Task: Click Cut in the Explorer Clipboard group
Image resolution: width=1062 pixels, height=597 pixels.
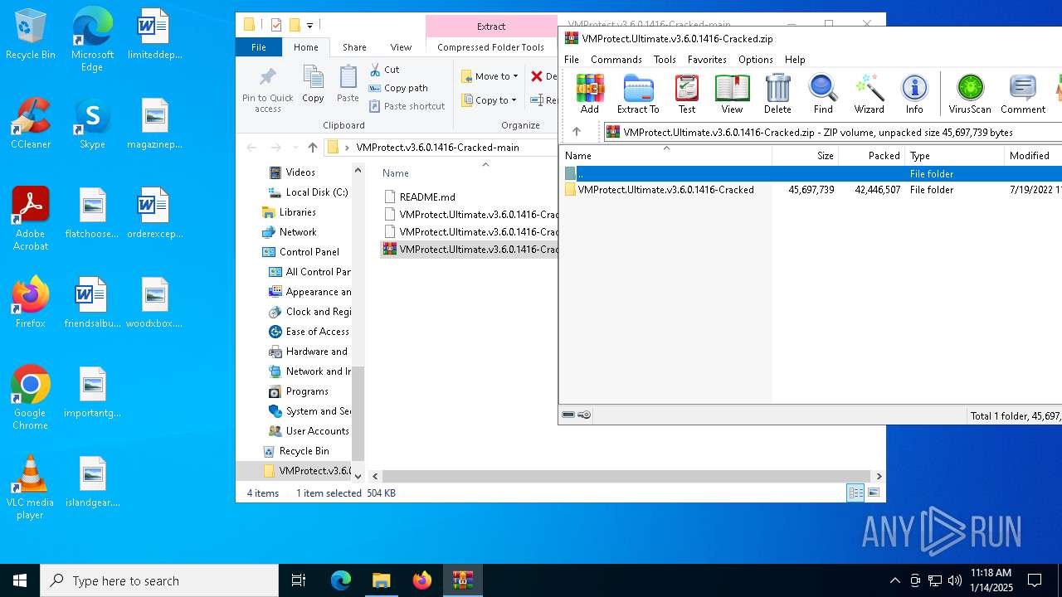Action: (x=384, y=70)
